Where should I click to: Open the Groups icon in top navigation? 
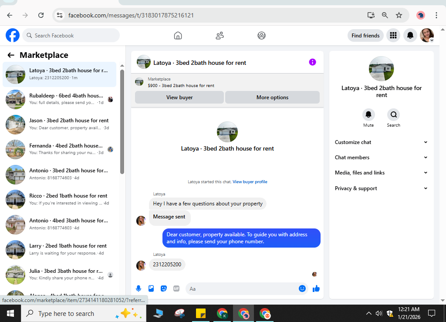(261, 36)
